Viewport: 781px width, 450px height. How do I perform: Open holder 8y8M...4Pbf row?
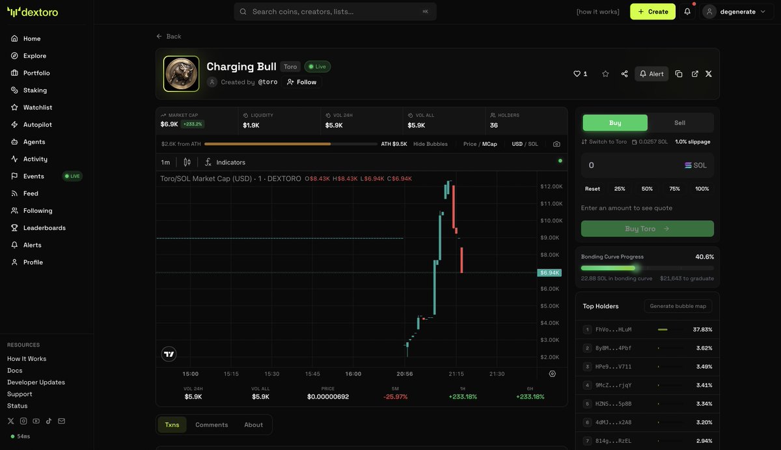pos(648,348)
